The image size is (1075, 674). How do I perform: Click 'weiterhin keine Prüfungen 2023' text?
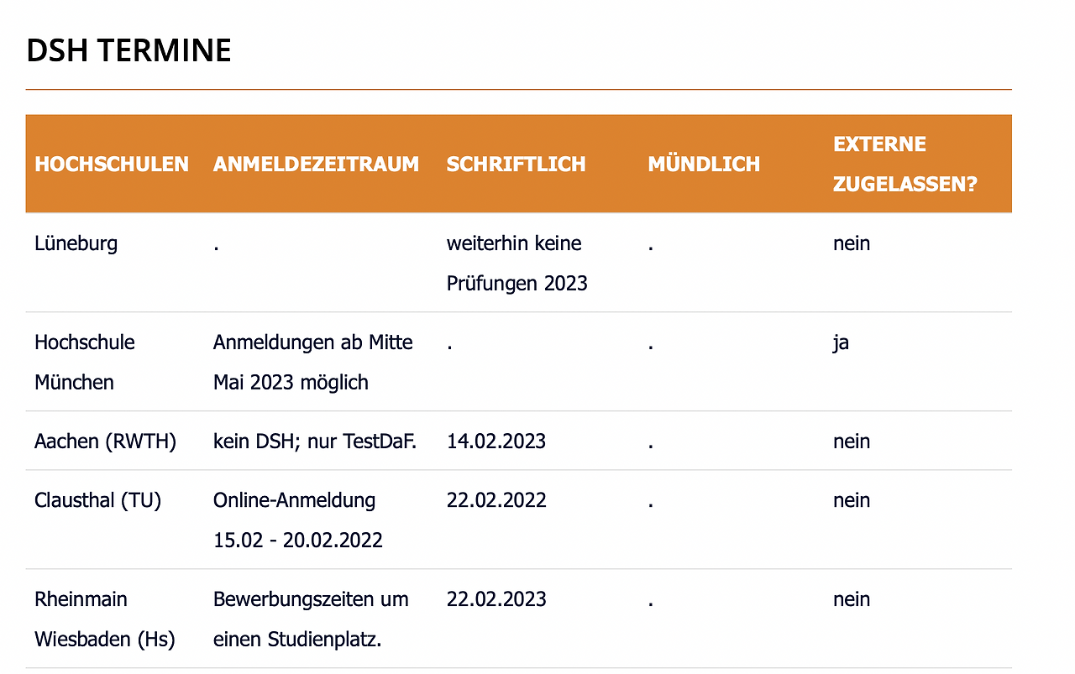(x=517, y=263)
